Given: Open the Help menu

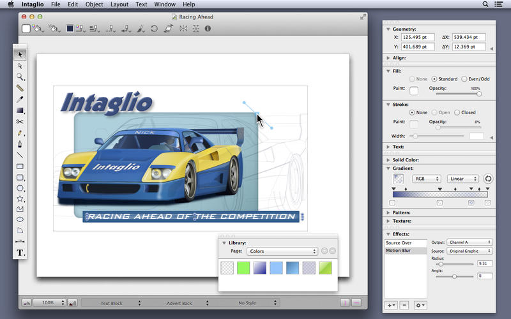Looking at the screenshot, I should click(x=188, y=4).
